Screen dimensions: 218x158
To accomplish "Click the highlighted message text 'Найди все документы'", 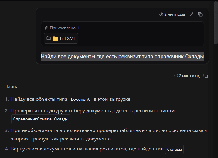I will click(x=68, y=57).
